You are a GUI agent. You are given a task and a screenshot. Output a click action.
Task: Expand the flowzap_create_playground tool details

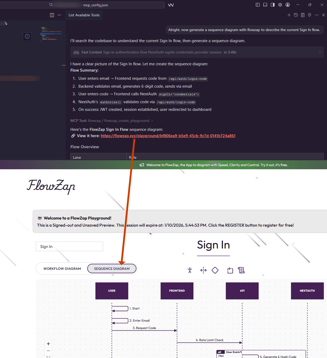[152, 121]
